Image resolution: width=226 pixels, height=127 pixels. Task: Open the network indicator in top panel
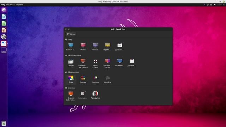click(x=211, y=5)
